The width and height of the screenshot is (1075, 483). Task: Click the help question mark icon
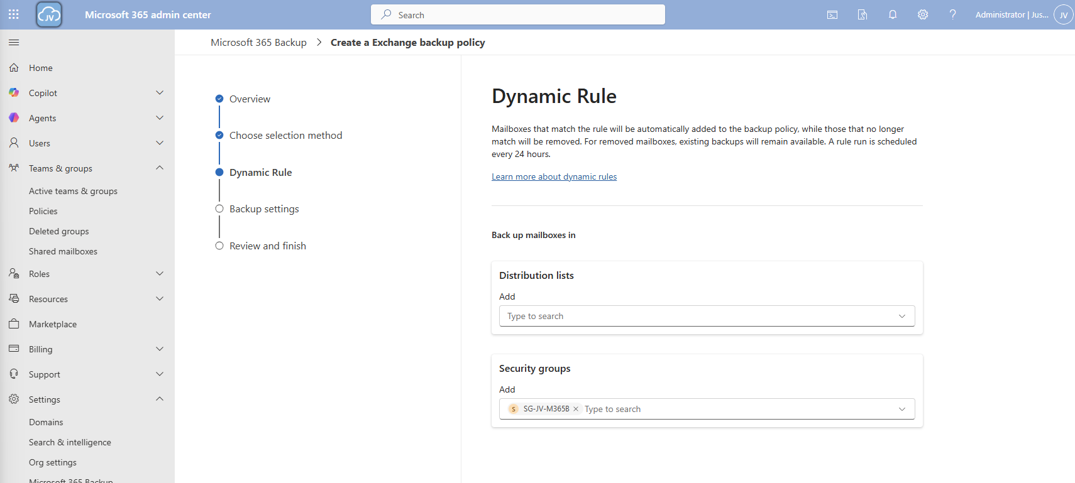click(953, 14)
